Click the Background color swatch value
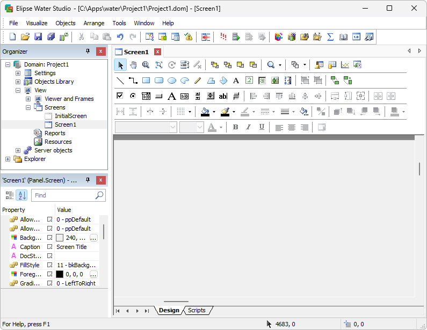Image resolution: width=427 pixels, height=330 pixels. [x=60, y=238]
